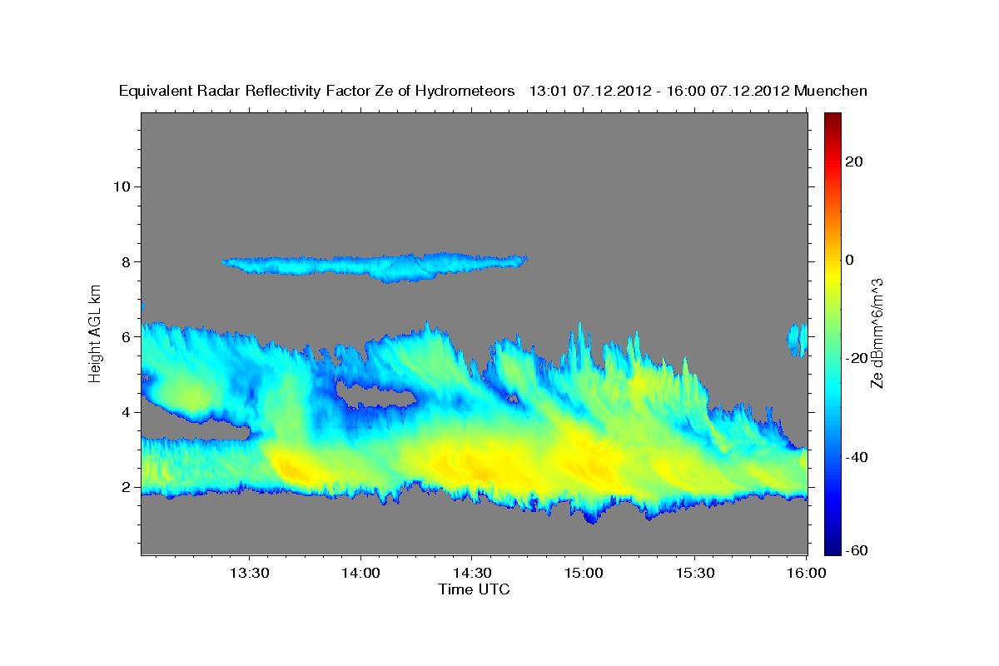Click the date range text '13:01 07.12.2012 - 16:00 07.12.2012 Muenchen'
999x666 pixels.
[x=698, y=92]
